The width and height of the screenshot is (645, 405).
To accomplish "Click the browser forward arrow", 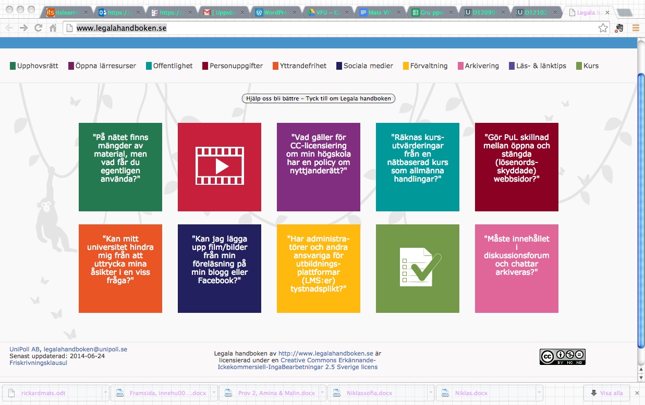I will point(23,28).
